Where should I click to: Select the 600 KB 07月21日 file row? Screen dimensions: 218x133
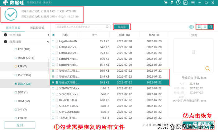pyautogui.click(x=110, y=100)
